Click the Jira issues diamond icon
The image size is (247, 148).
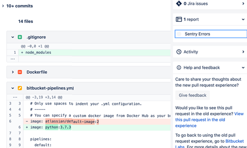point(178,4)
